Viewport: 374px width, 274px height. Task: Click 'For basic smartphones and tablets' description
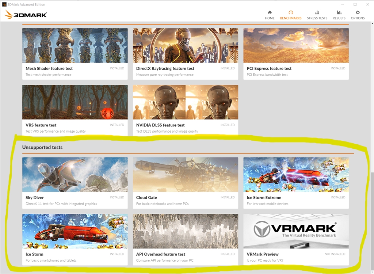click(51, 260)
